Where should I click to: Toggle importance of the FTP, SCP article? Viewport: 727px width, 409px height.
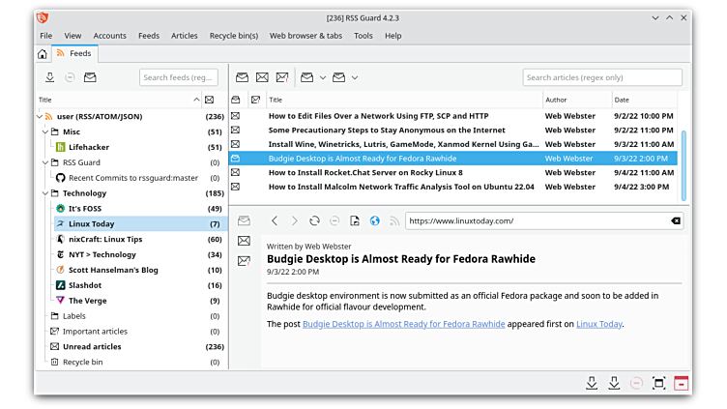click(x=255, y=116)
